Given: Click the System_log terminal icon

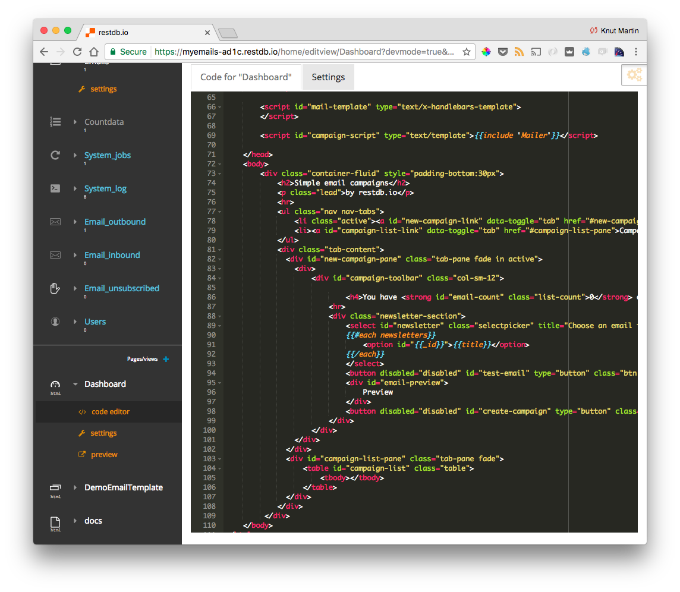Looking at the screenshot, I should tap(55, 188).
